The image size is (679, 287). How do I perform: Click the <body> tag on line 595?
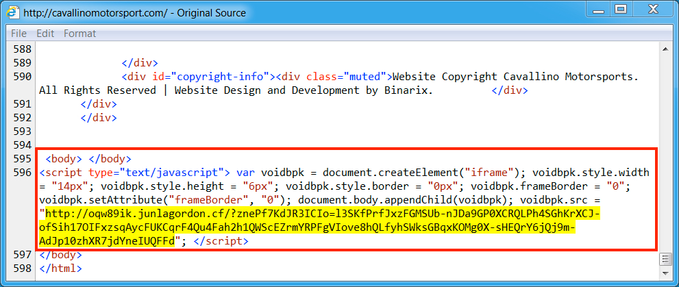click(x=64, y=159)
